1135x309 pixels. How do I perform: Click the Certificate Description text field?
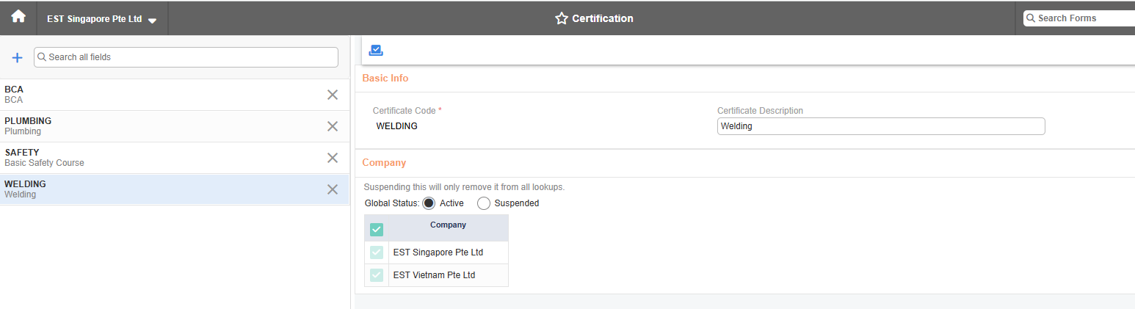[x=880, y=126]
